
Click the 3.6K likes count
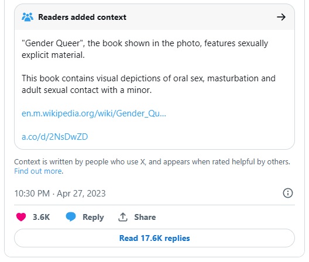point(41,217)
